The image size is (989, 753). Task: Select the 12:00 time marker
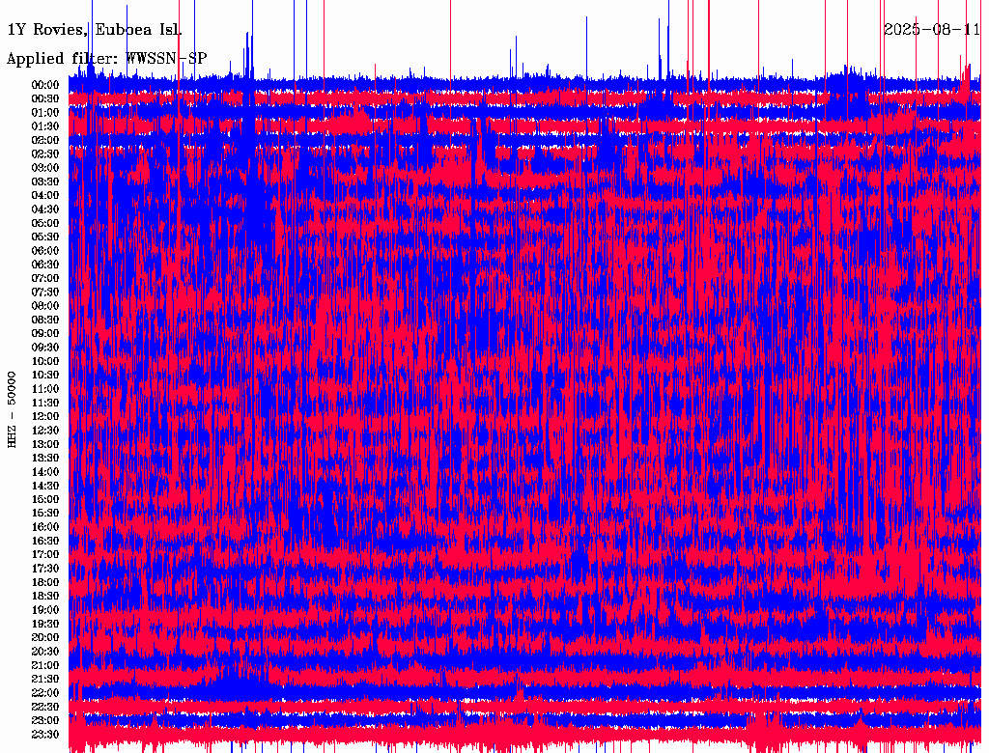(x=46, y=416)
